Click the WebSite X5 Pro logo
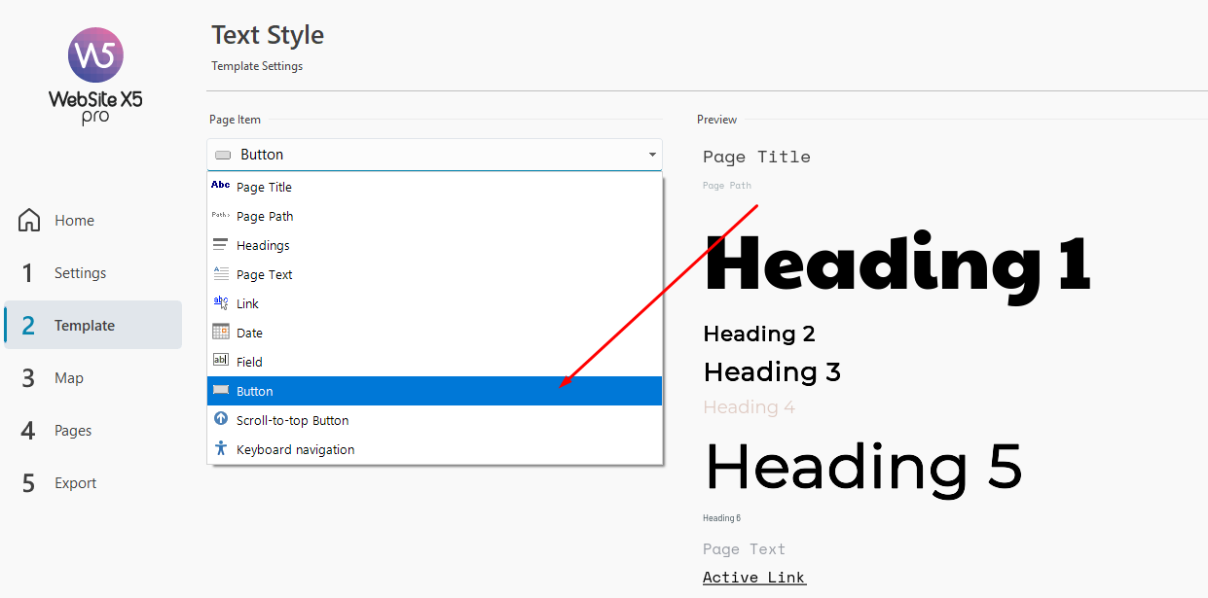Image resolution: width=1208 pixels, height=598 pixels. tap(95, 75)
